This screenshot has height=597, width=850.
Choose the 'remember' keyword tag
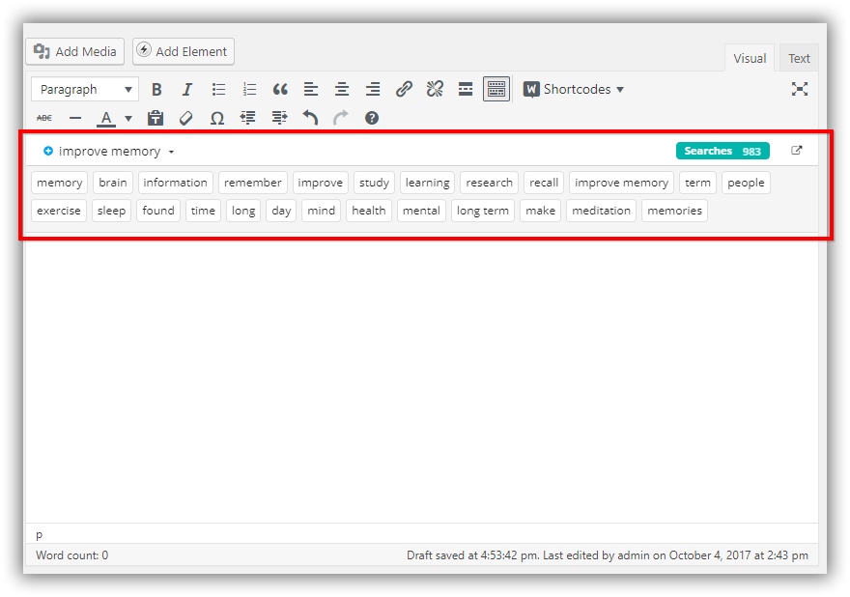(x=253, y=183)
